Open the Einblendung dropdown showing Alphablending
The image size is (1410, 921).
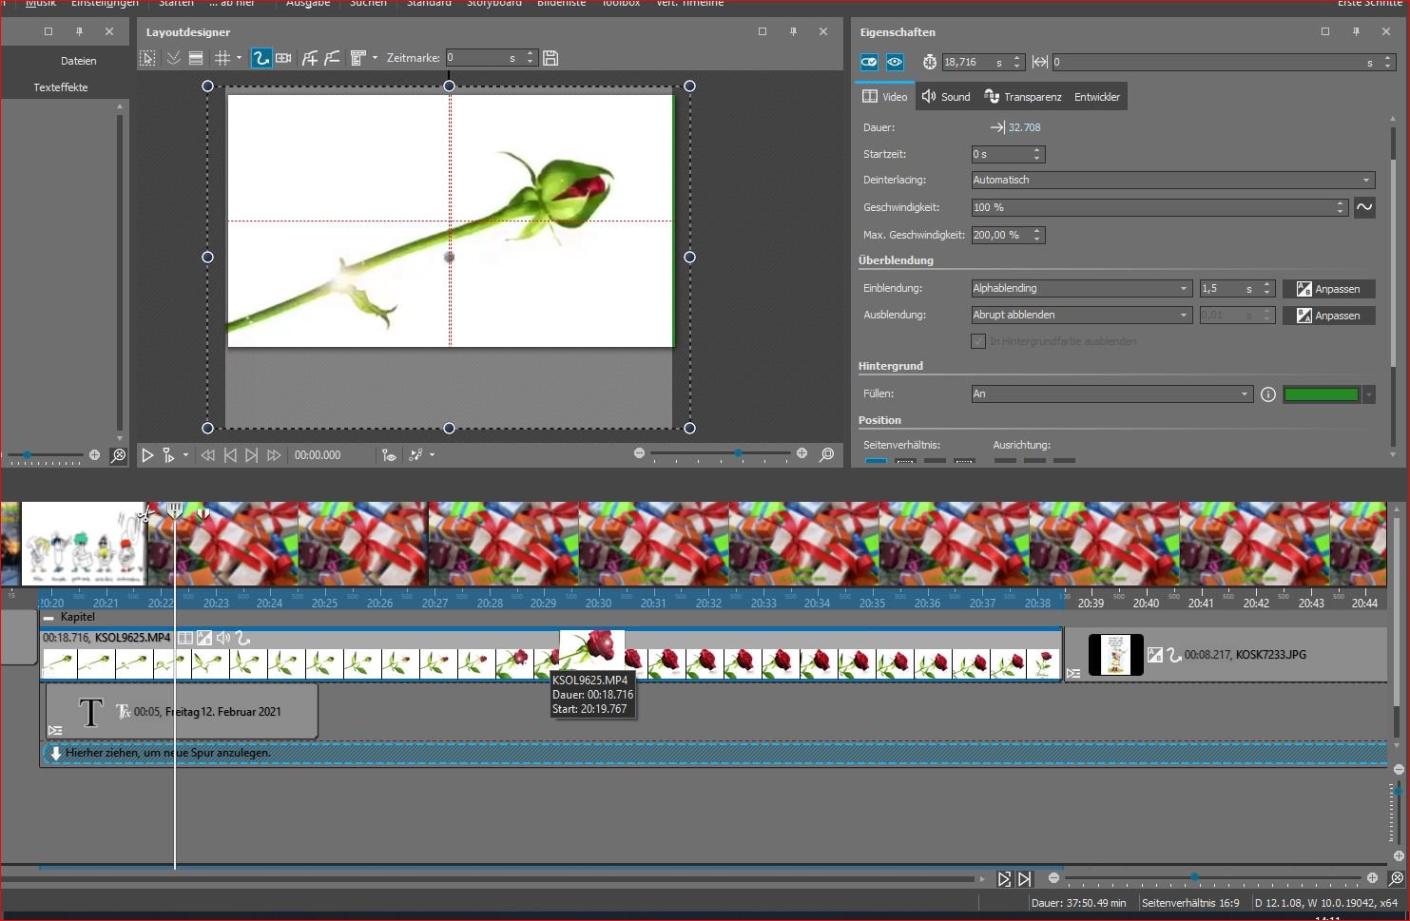[x=1081, y=288]
